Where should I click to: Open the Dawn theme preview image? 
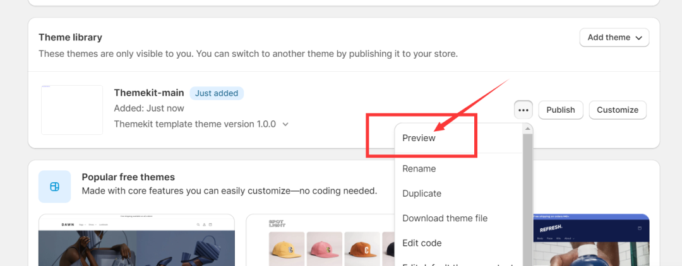click(136, 247)
